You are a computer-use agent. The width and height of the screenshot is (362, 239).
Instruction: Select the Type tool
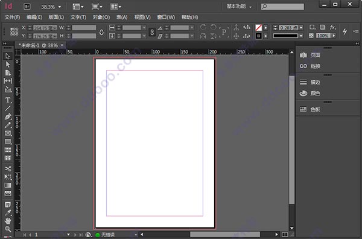(x=8, y=100)
